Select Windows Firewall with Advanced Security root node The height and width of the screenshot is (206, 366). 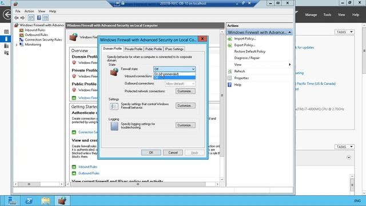(x=42, y=25)
